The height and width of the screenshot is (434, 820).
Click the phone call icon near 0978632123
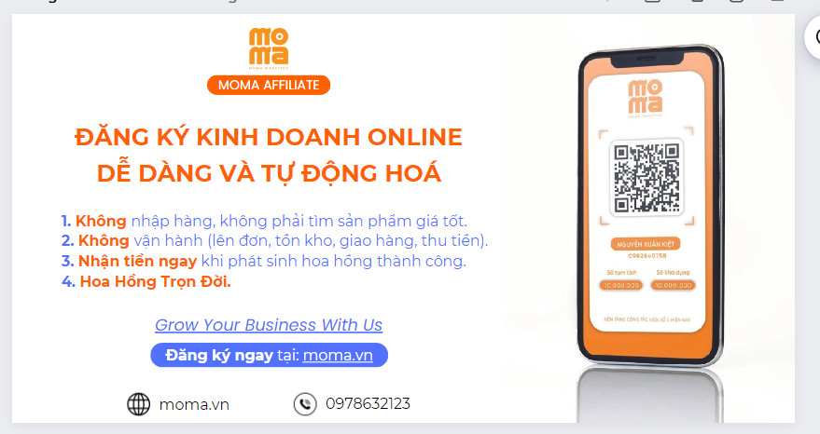click(305, 404)
